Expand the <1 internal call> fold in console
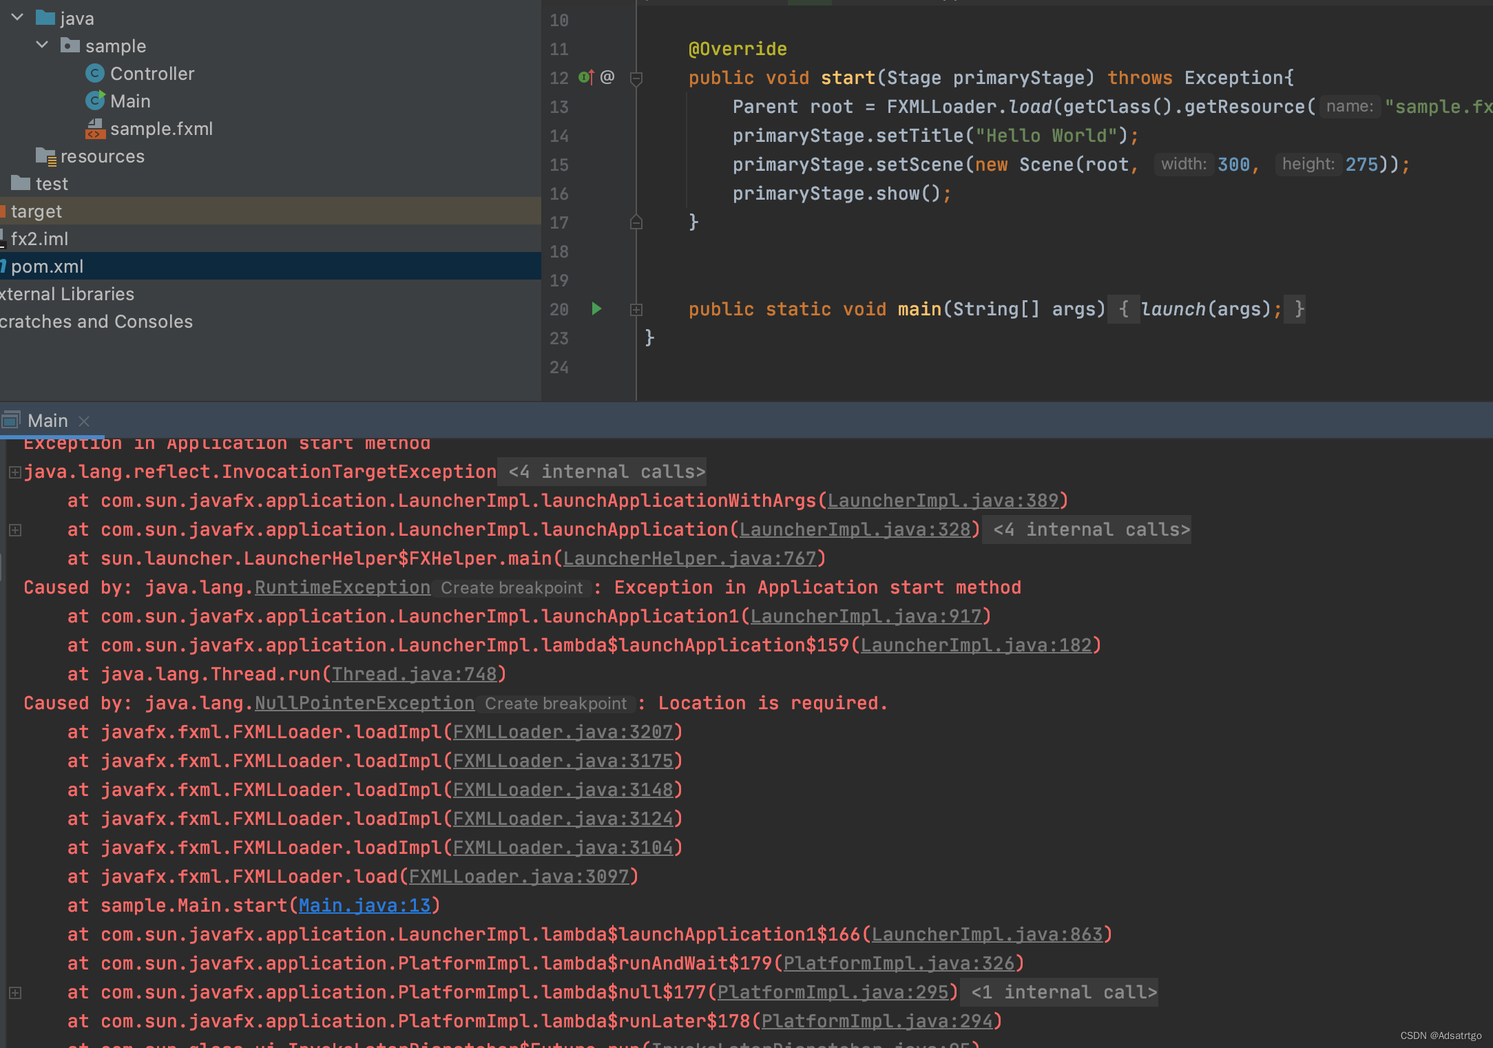This screenshot has width=1493, height=1048. [x=14, y=993]
